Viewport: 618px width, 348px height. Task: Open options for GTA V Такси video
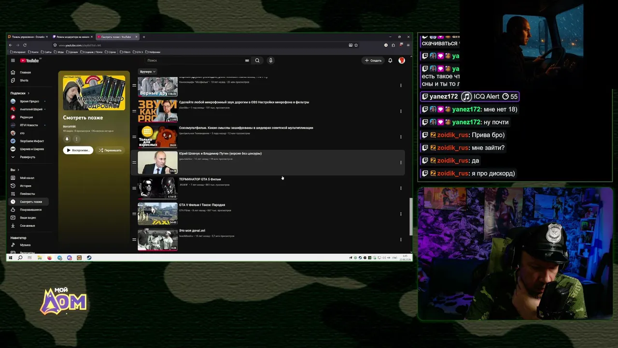click(401, 214)
